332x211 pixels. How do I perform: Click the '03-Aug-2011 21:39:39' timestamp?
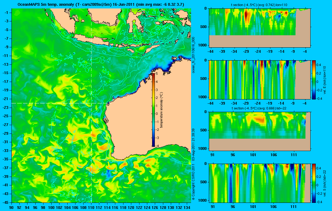click(193, 144)
